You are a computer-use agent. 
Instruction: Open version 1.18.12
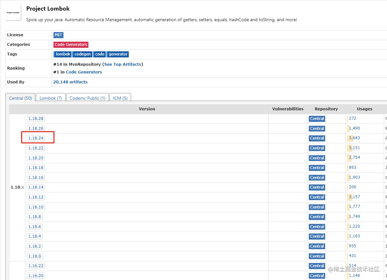[36, 197]
